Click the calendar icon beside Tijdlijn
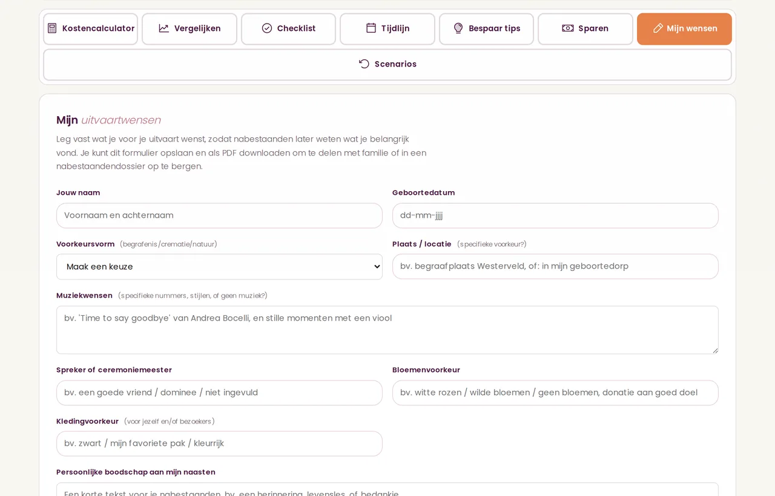 click(371, 28)
